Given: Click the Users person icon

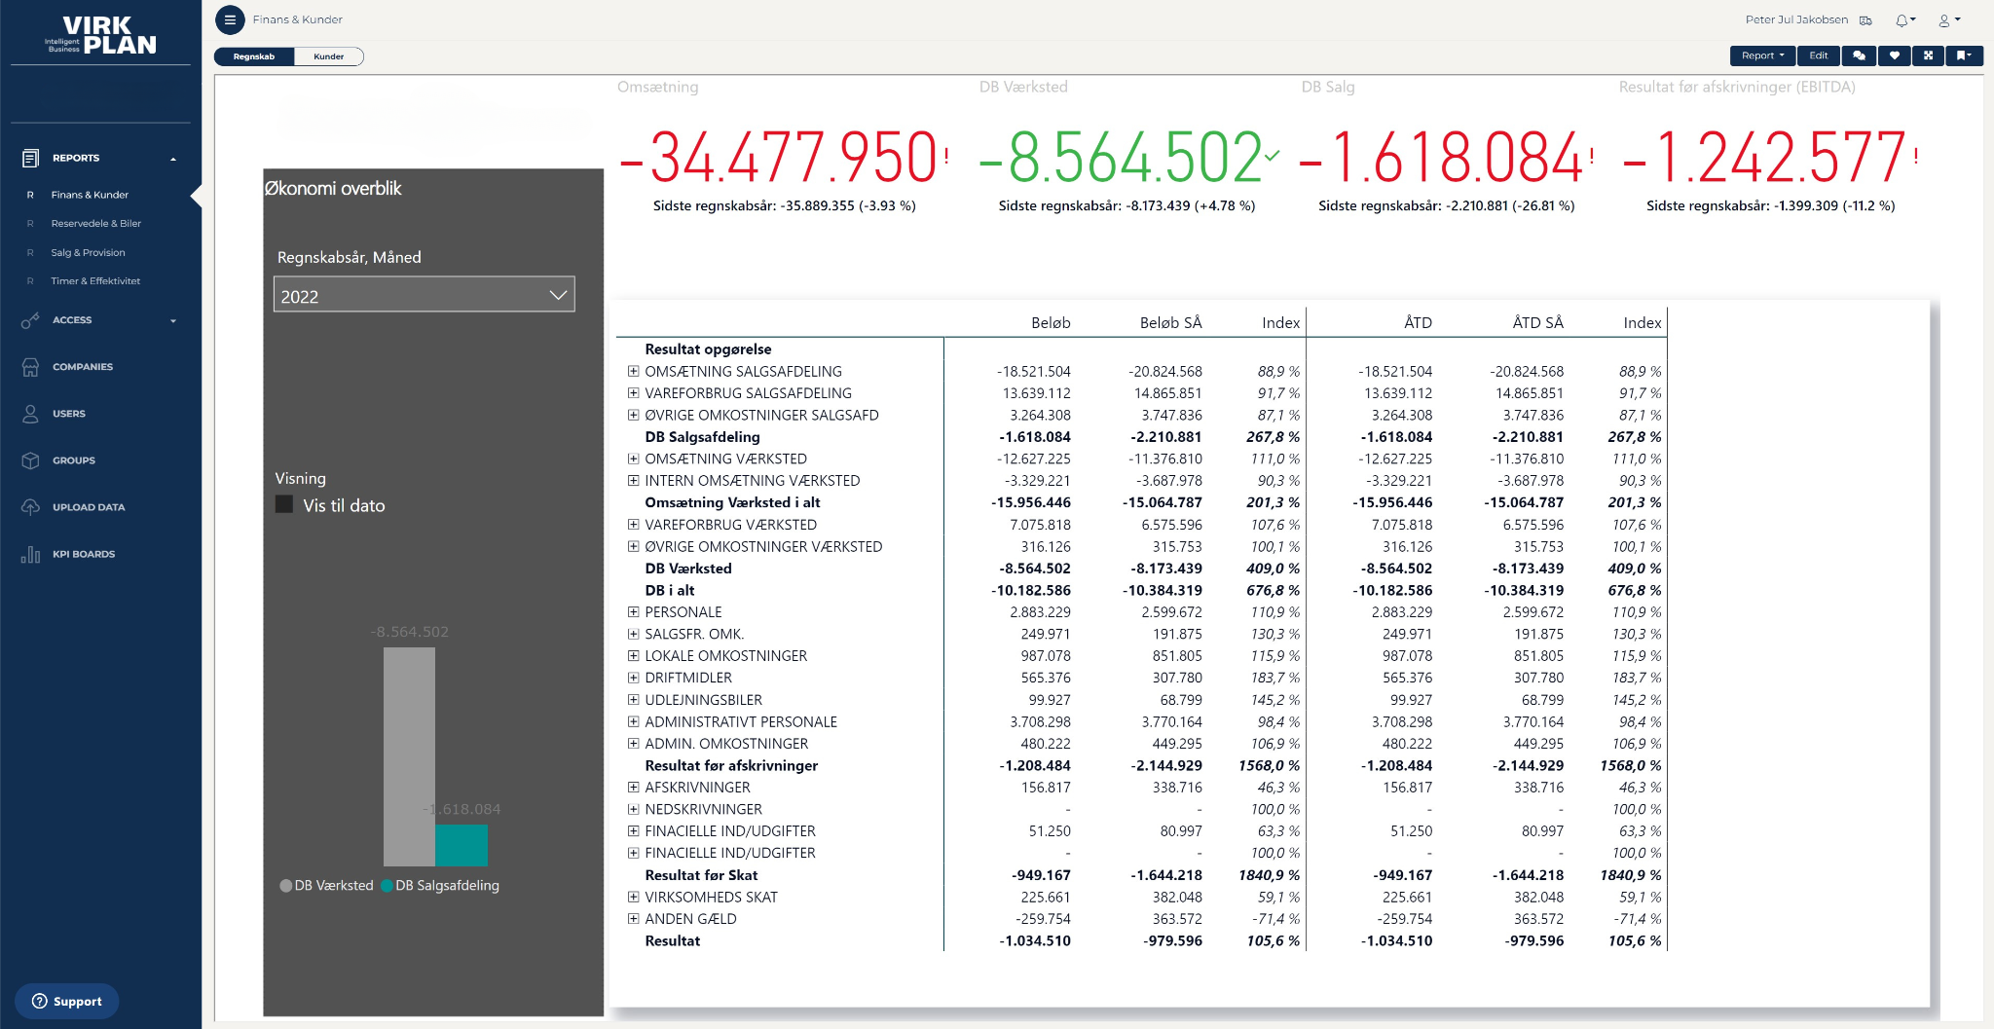Looking at the screenshot, I should [30, 414].
